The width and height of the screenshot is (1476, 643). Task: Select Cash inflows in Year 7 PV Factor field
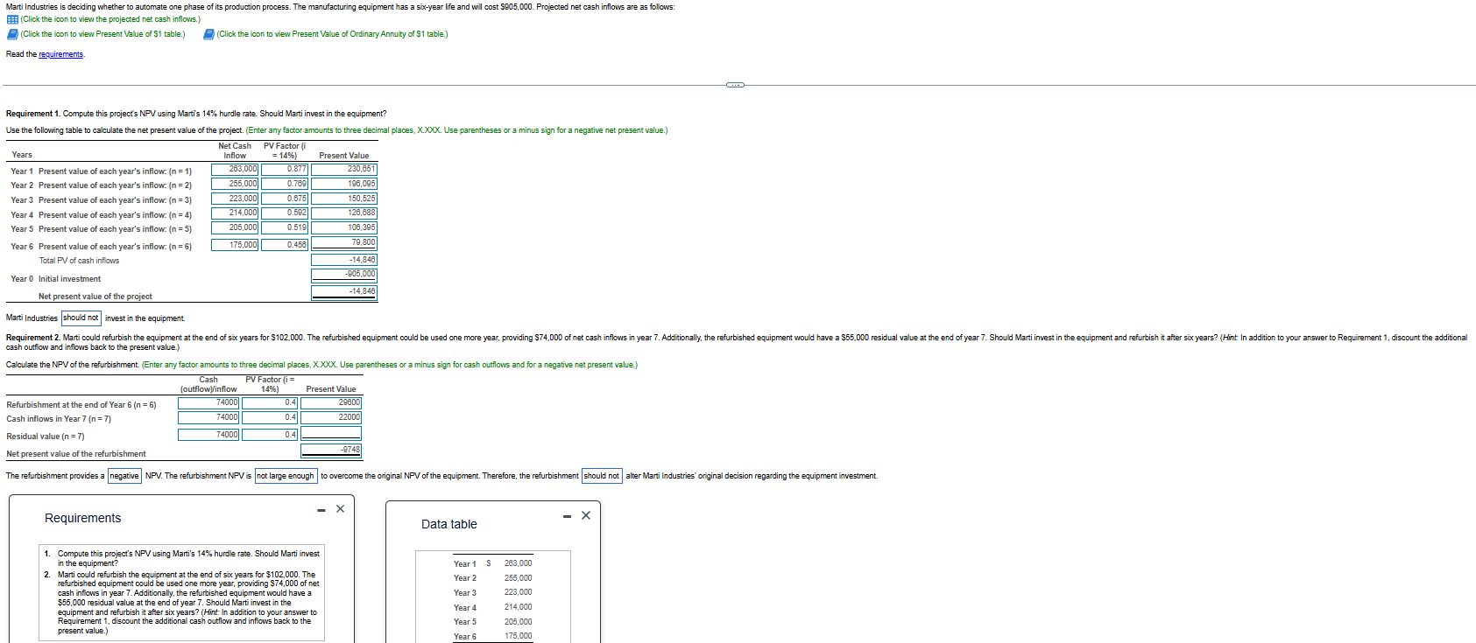[x=270, y=417]
